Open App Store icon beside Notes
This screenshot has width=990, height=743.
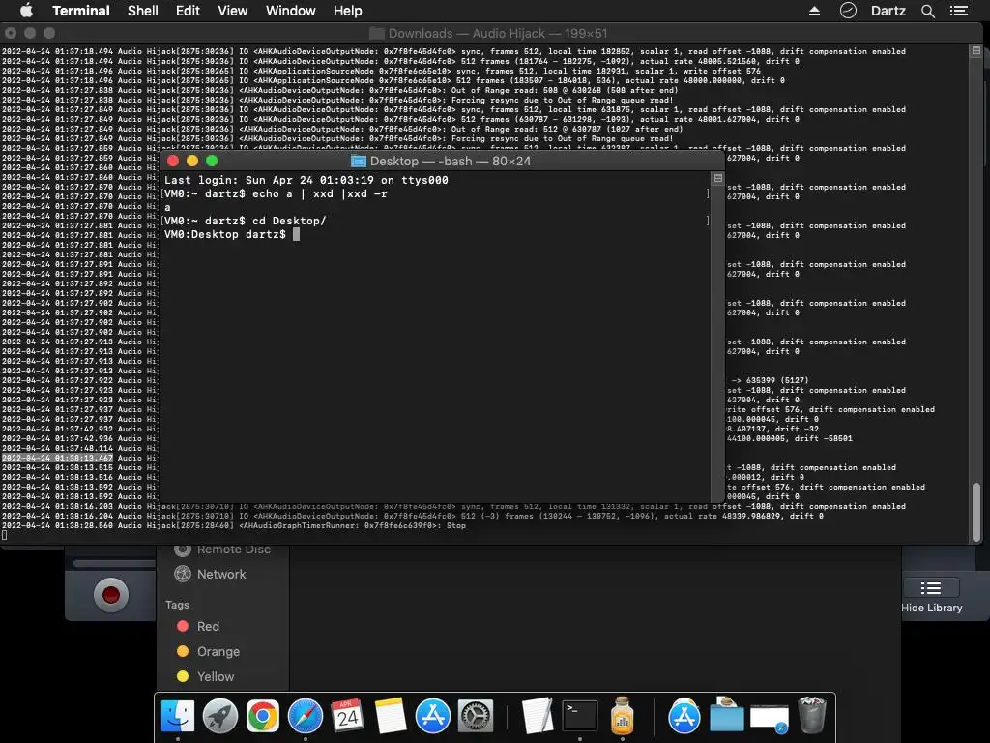432,716
